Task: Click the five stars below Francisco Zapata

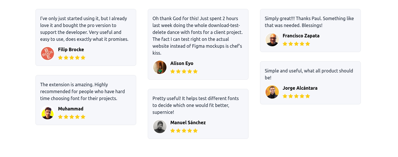Action: click(x=296, y=44)
